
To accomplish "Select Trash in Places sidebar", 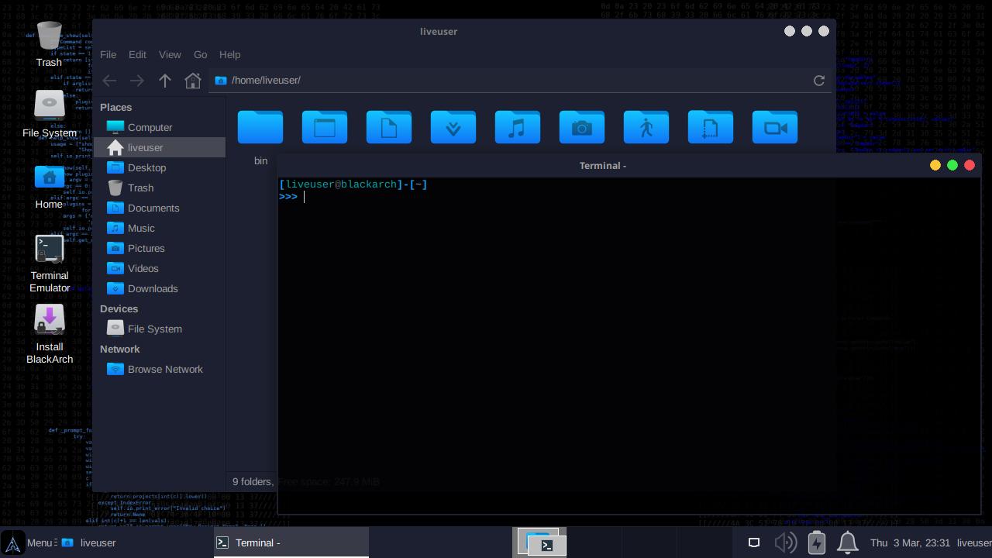I will point(160,188).
